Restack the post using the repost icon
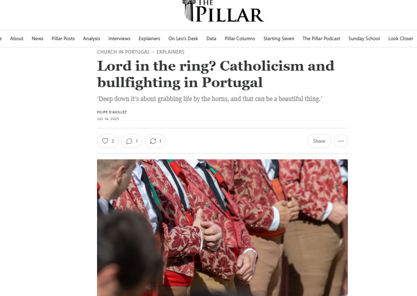 pos(155,141)
